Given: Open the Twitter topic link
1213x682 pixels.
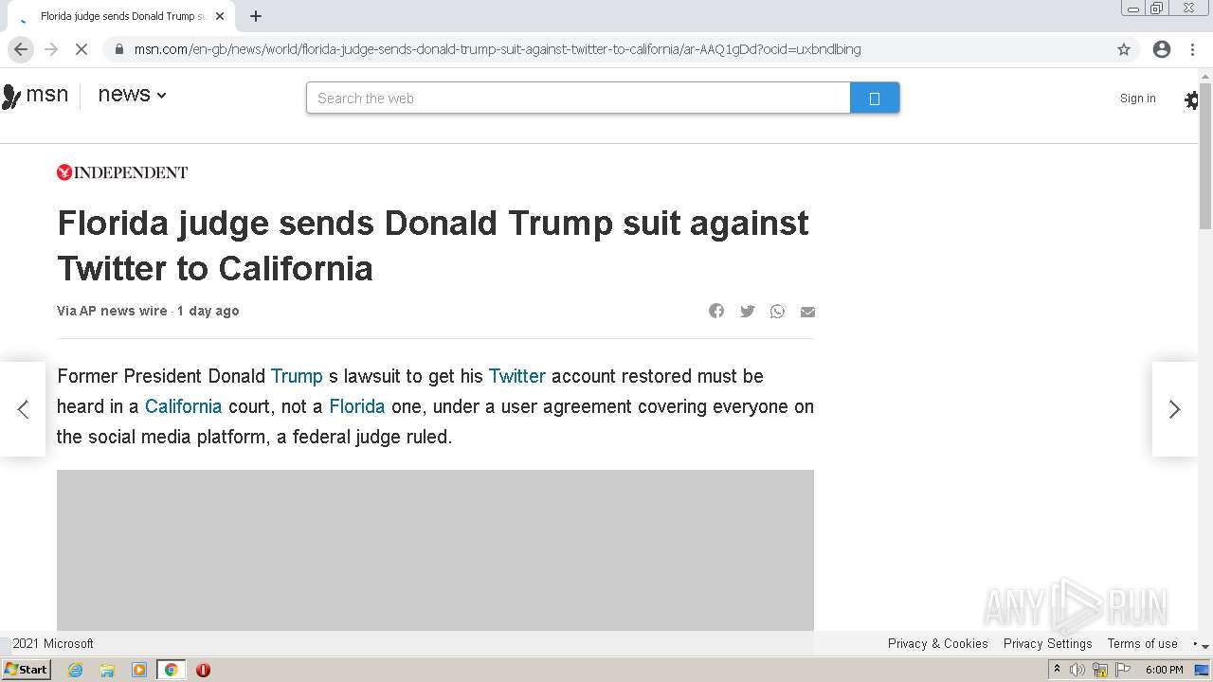Looking at the screenshot, I should [517, 376].
